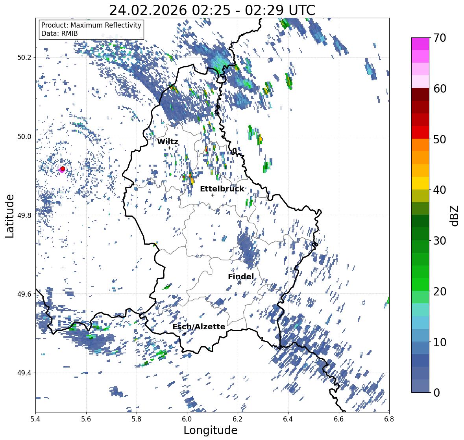The image size is (464, 440).
Task: Pick the dark red colorbar segment below 60
Action: click(420, 95)
